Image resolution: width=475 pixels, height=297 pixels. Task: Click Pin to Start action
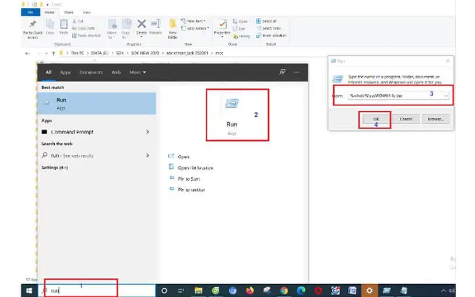(185, 179)
